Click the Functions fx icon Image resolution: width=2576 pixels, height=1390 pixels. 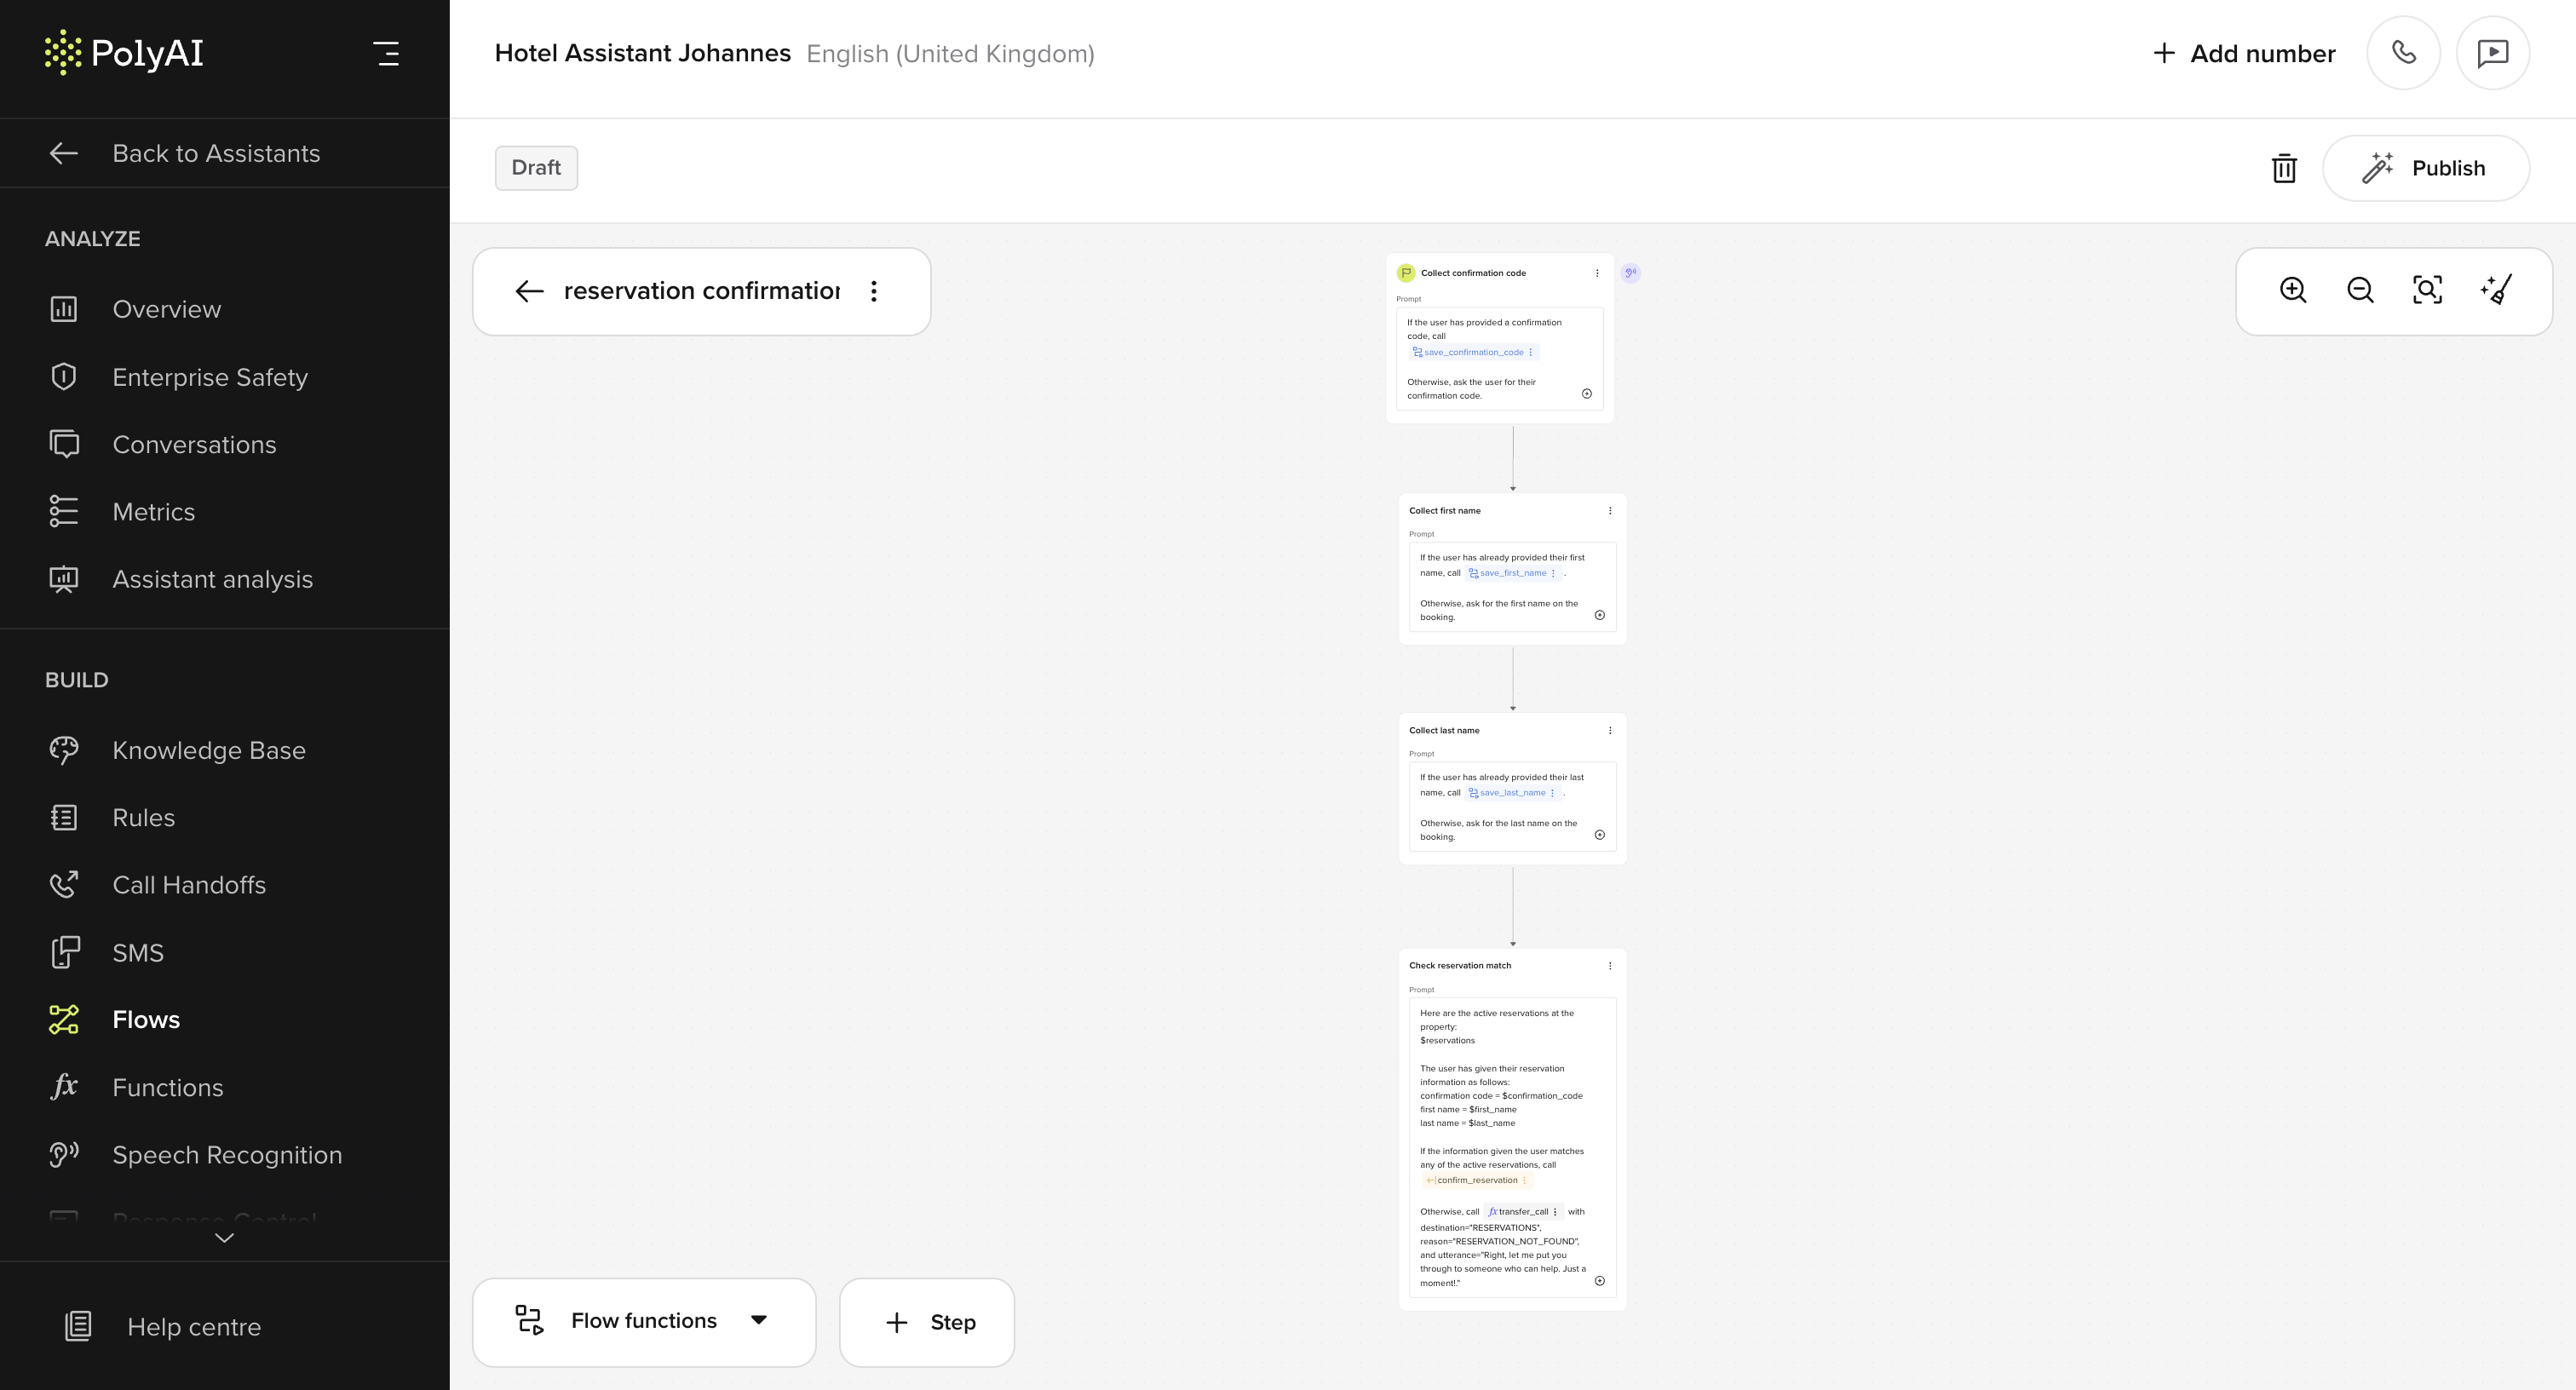(x=64, y=1087)
